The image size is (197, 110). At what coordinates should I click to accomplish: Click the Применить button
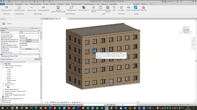(38, 59)
